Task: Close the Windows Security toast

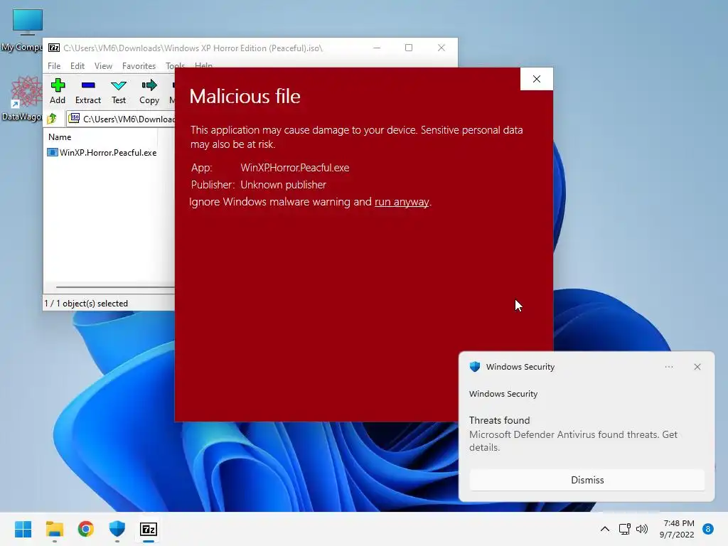Action: [697, 367]
